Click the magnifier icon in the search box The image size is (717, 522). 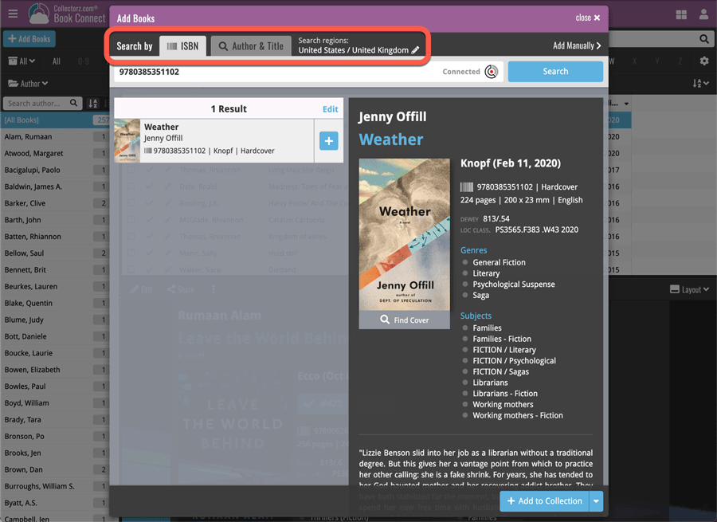(x=704, y=38)
